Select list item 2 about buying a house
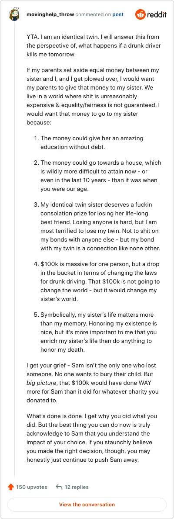174x519 pixels. point(97,176)
